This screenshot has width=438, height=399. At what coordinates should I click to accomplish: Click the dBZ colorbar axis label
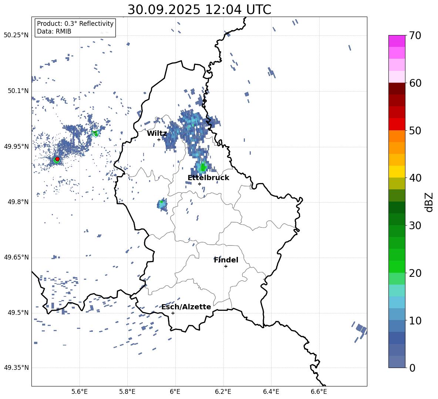429,202
